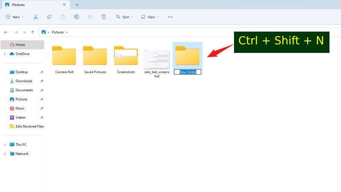Click the New folder name edit box
The image size is (341, 192).
[188, 72]
